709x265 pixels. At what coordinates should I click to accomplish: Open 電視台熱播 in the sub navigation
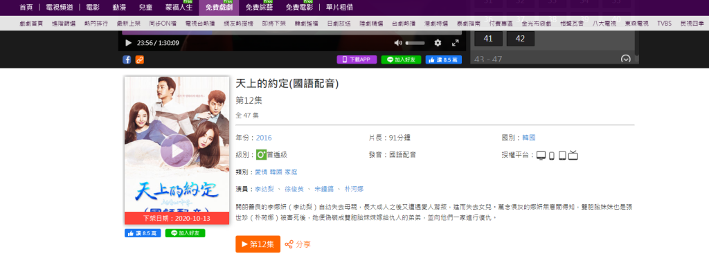pos(200,24)
